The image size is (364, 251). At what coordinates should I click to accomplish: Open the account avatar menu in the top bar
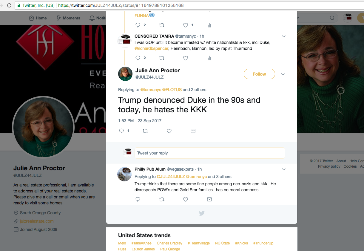point(348,18)
